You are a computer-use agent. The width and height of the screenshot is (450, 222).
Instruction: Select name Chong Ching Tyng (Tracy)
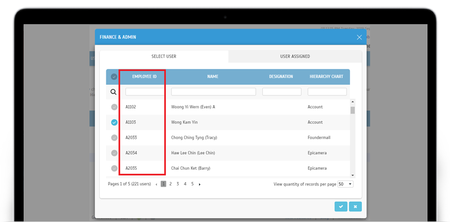click(x=194, y=138)
